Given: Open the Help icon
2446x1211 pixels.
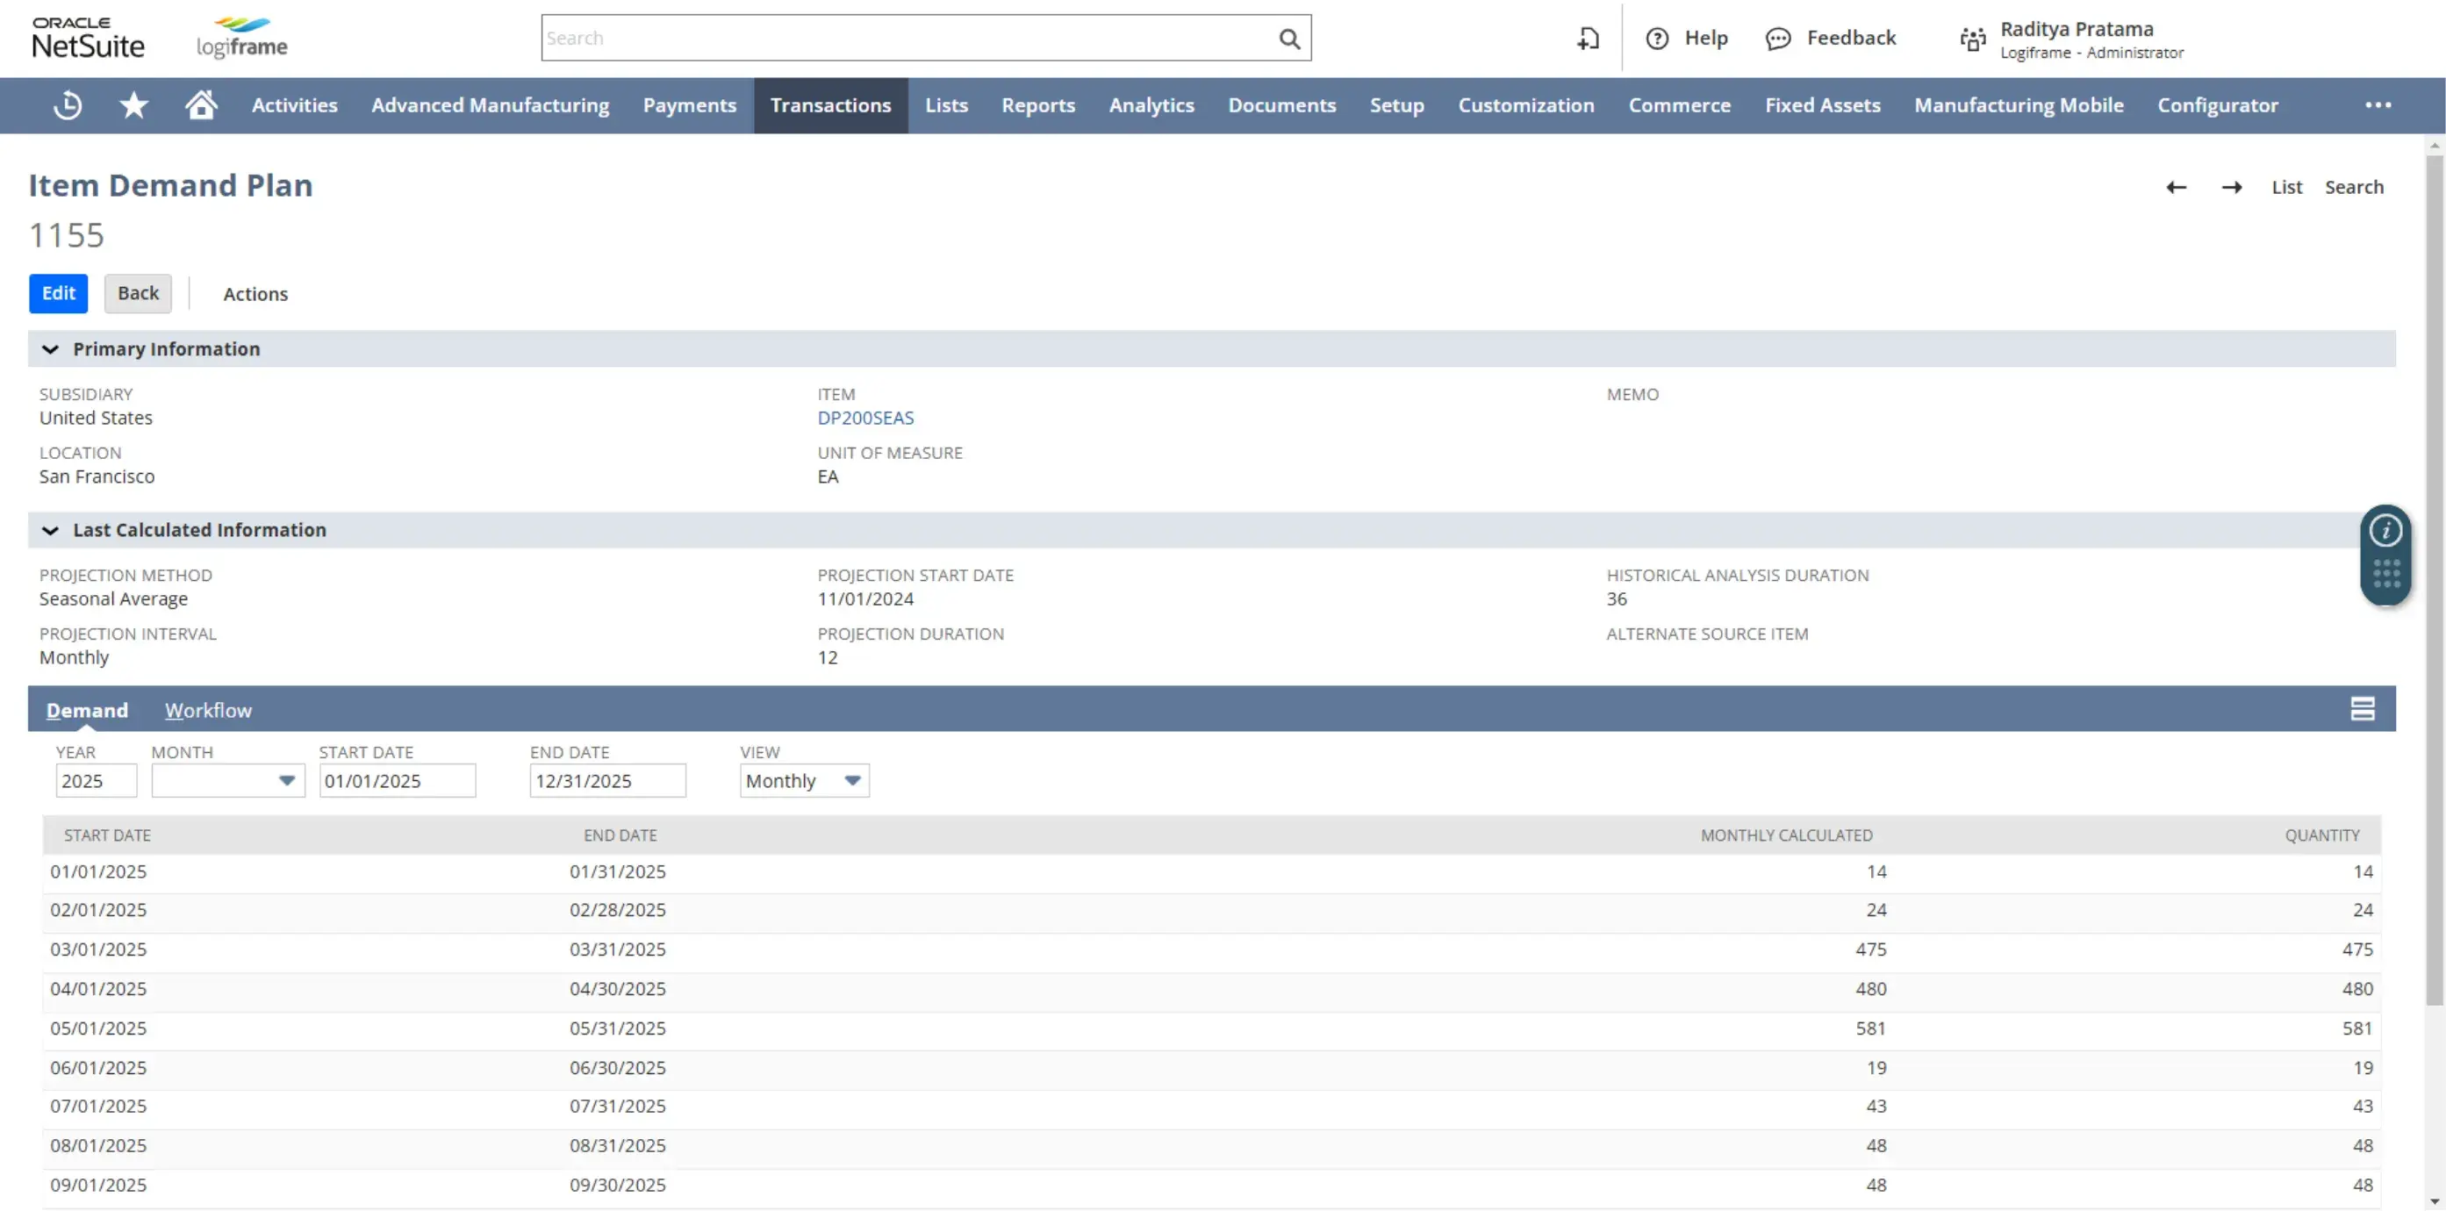Looking at the screenshot, I should (x=1656, y=38).
